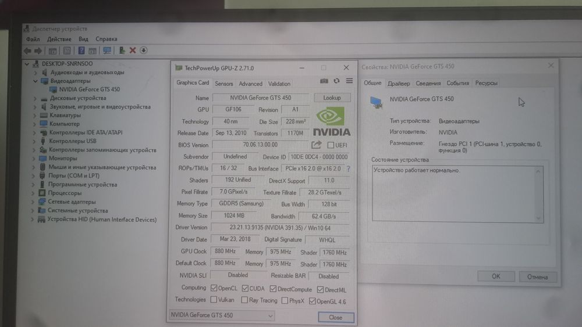Click the red X uninstall device icon
The width and height of the screenshot is (582, 327).
point(133,51)
